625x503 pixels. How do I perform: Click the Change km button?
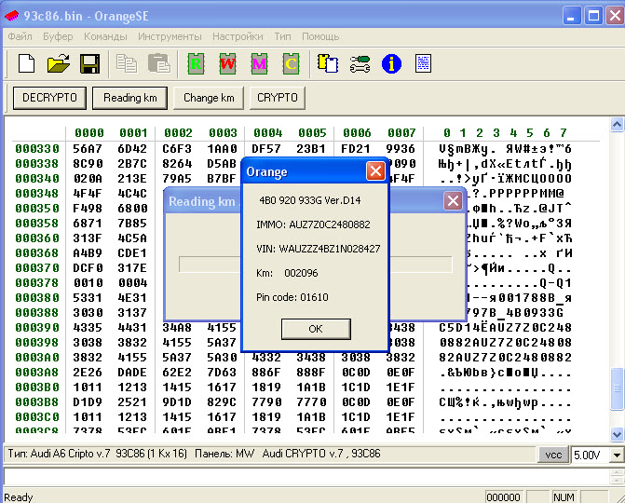click(209, 98)
